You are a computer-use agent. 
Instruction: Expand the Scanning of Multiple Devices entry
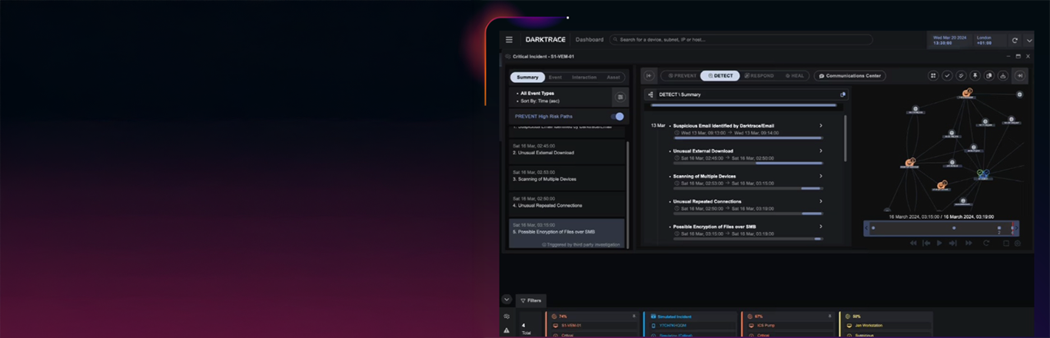[x=821, y=176]
